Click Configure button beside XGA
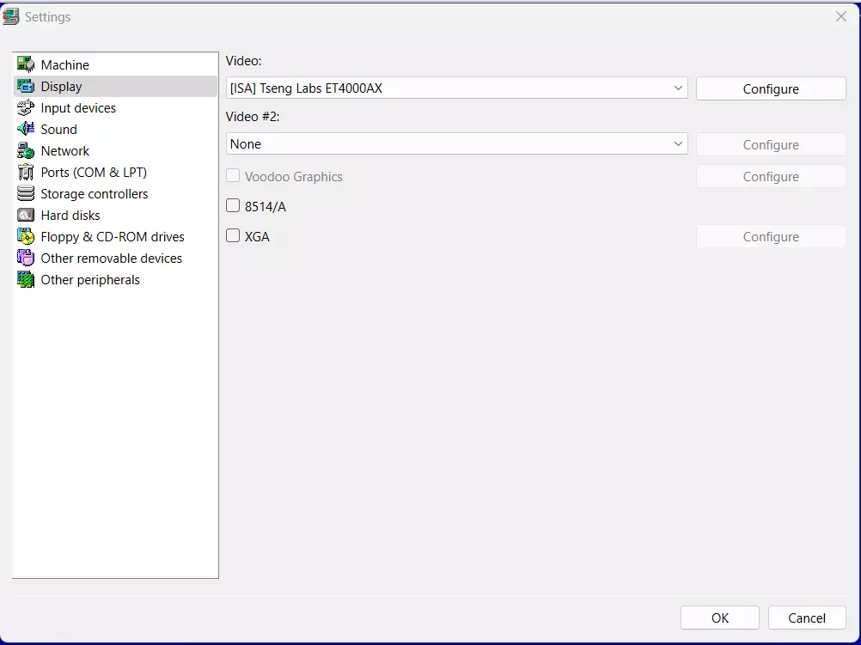861x645 pixels. [771, 236]
